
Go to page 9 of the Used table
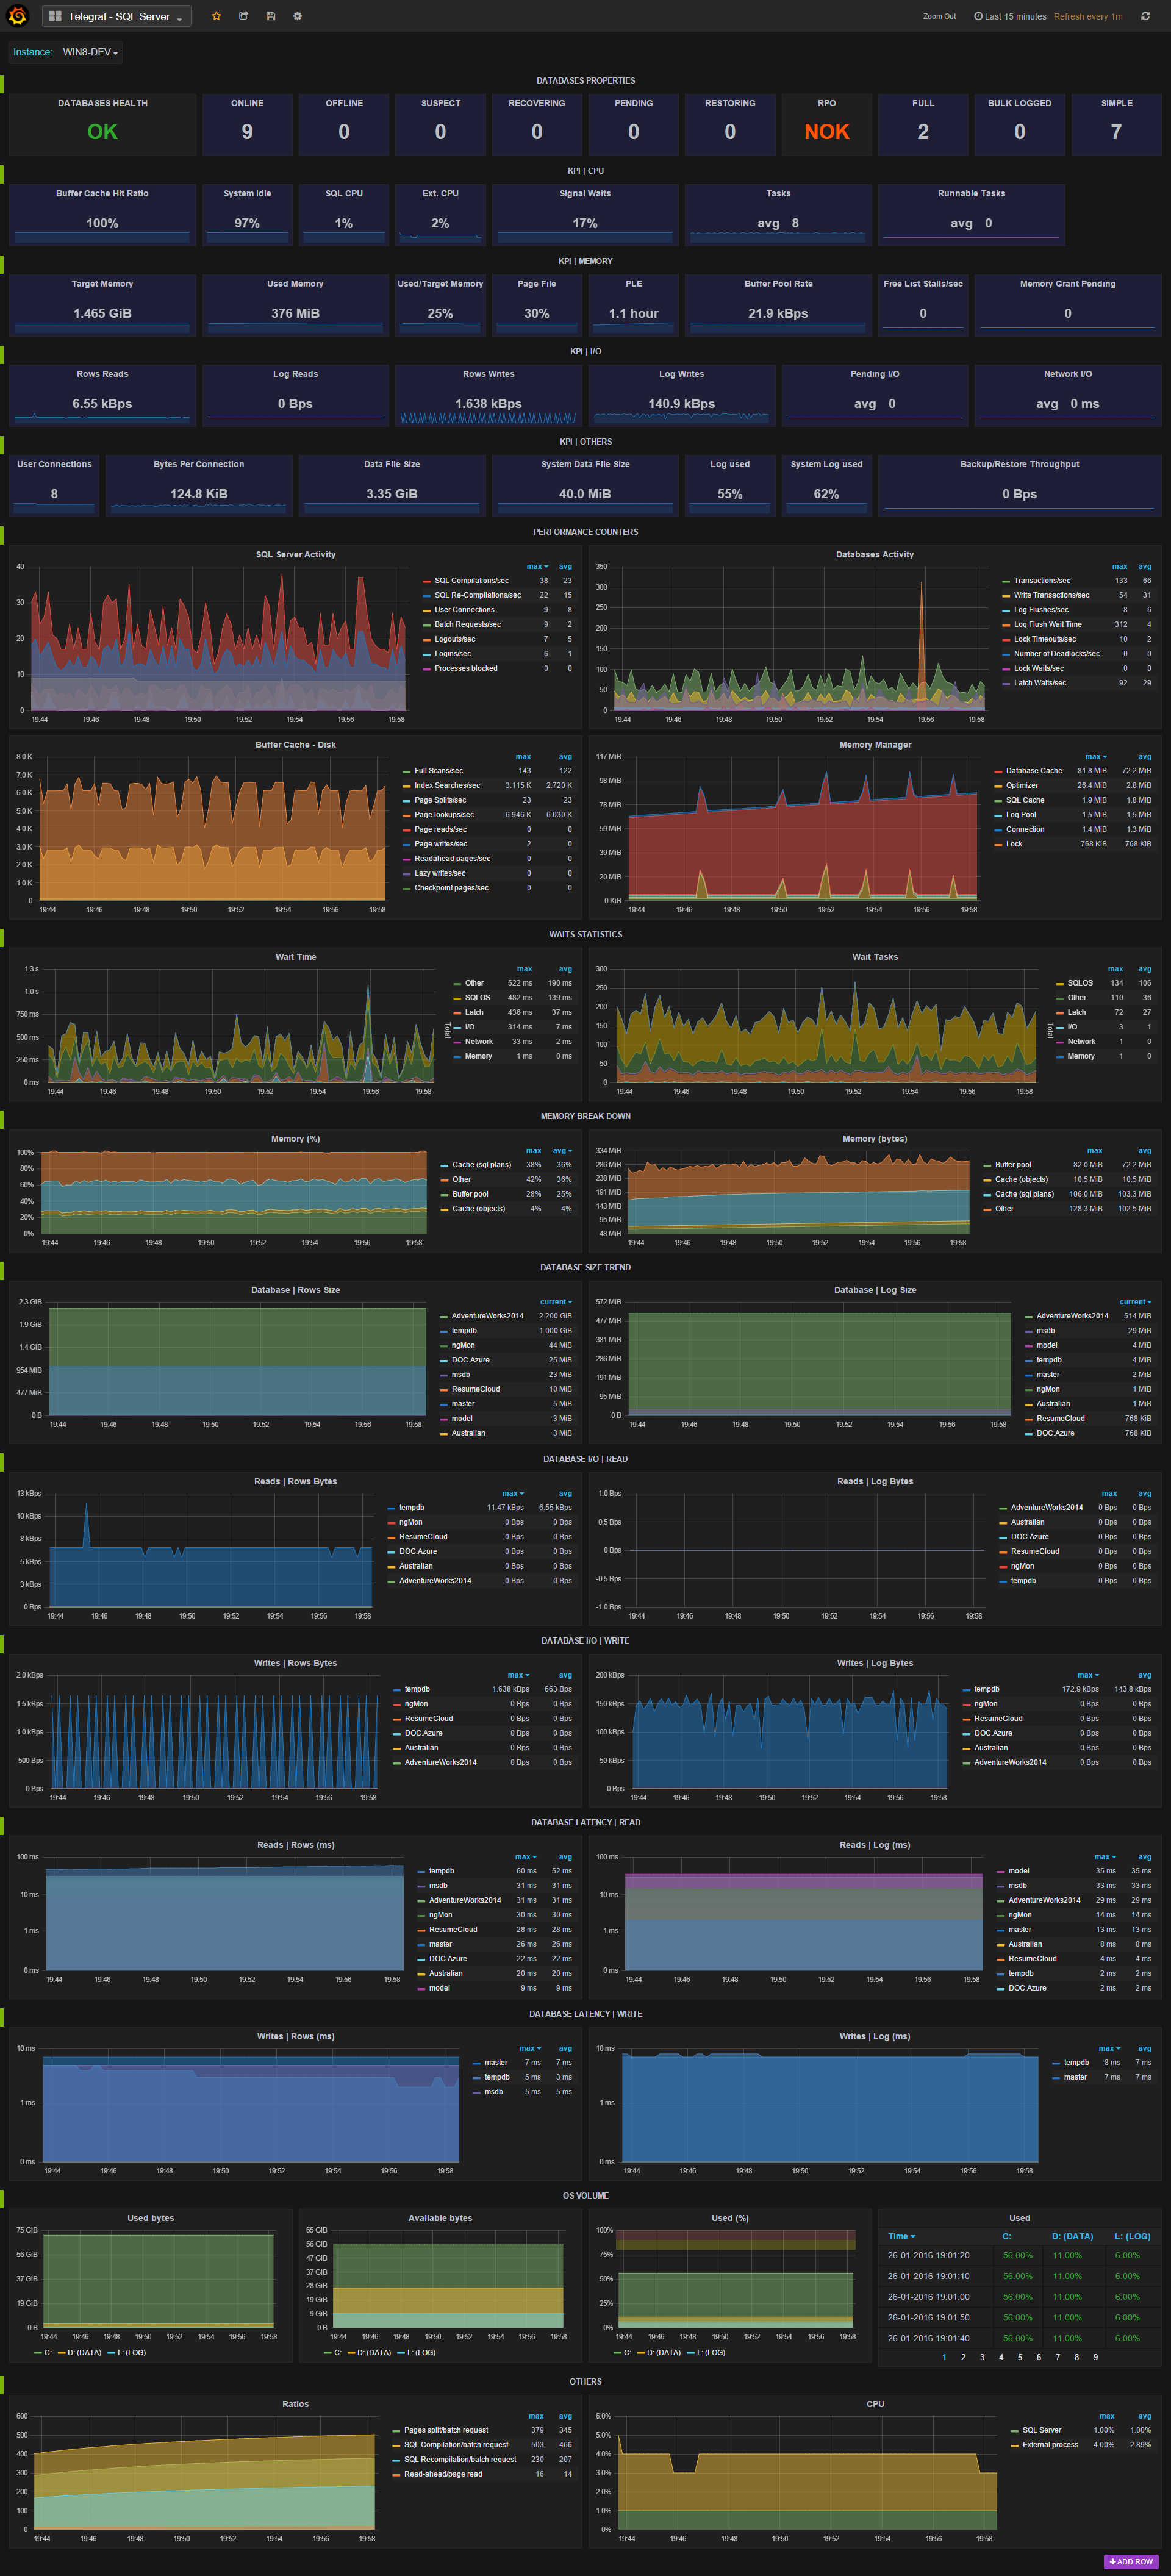click(x=1095, y=2357)
